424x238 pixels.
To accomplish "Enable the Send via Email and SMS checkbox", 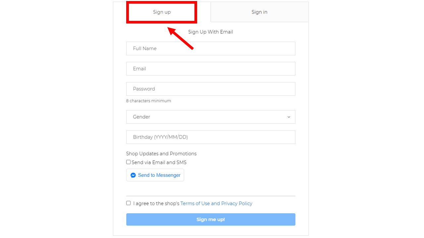I will point(129,162).
